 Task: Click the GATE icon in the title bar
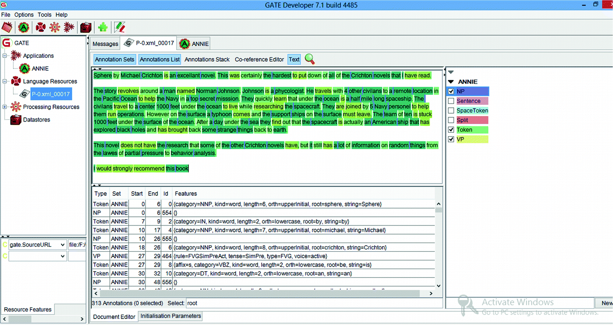coord(3,5)
